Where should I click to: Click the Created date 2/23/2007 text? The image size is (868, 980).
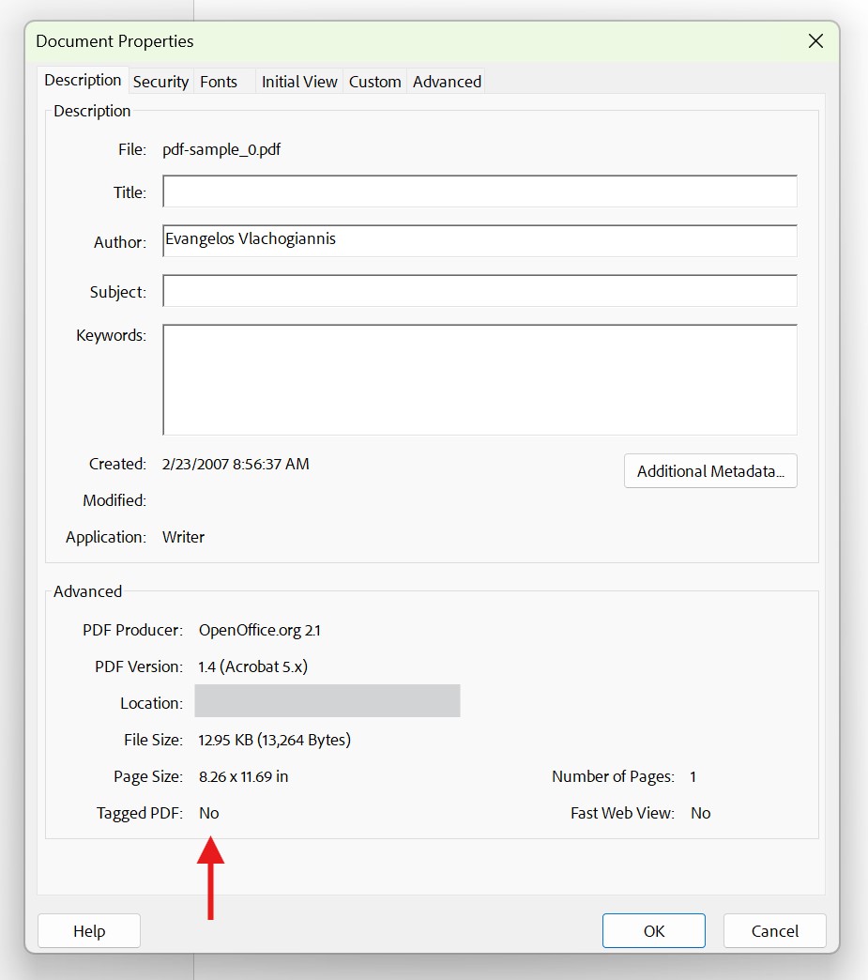click(x=236, y=463)
